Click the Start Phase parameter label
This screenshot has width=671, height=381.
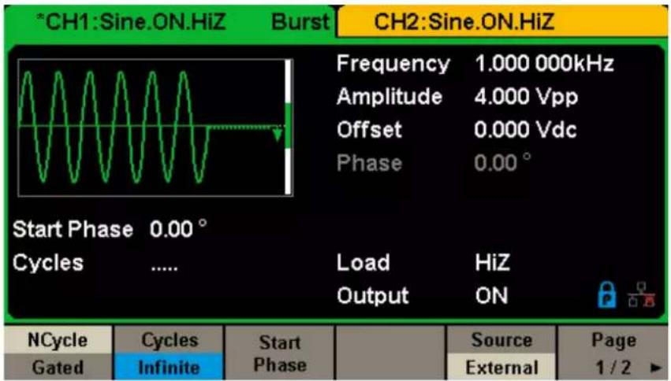73,229
